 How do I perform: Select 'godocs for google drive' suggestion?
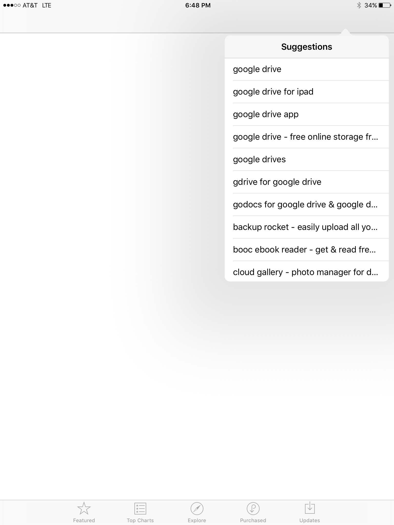click(307, 205)
